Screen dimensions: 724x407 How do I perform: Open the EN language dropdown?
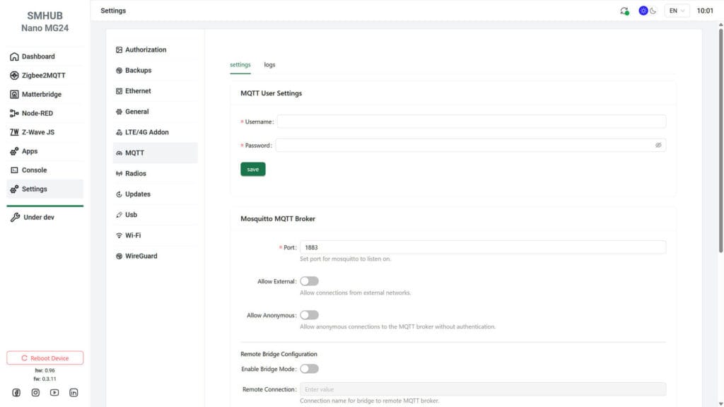tap(676, 10)
